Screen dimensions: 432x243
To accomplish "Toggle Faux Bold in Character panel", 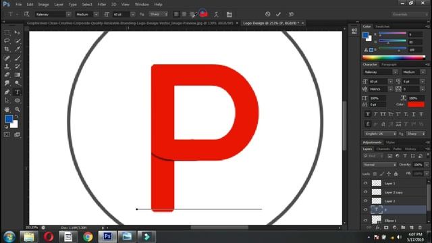I will coord(367,114).
